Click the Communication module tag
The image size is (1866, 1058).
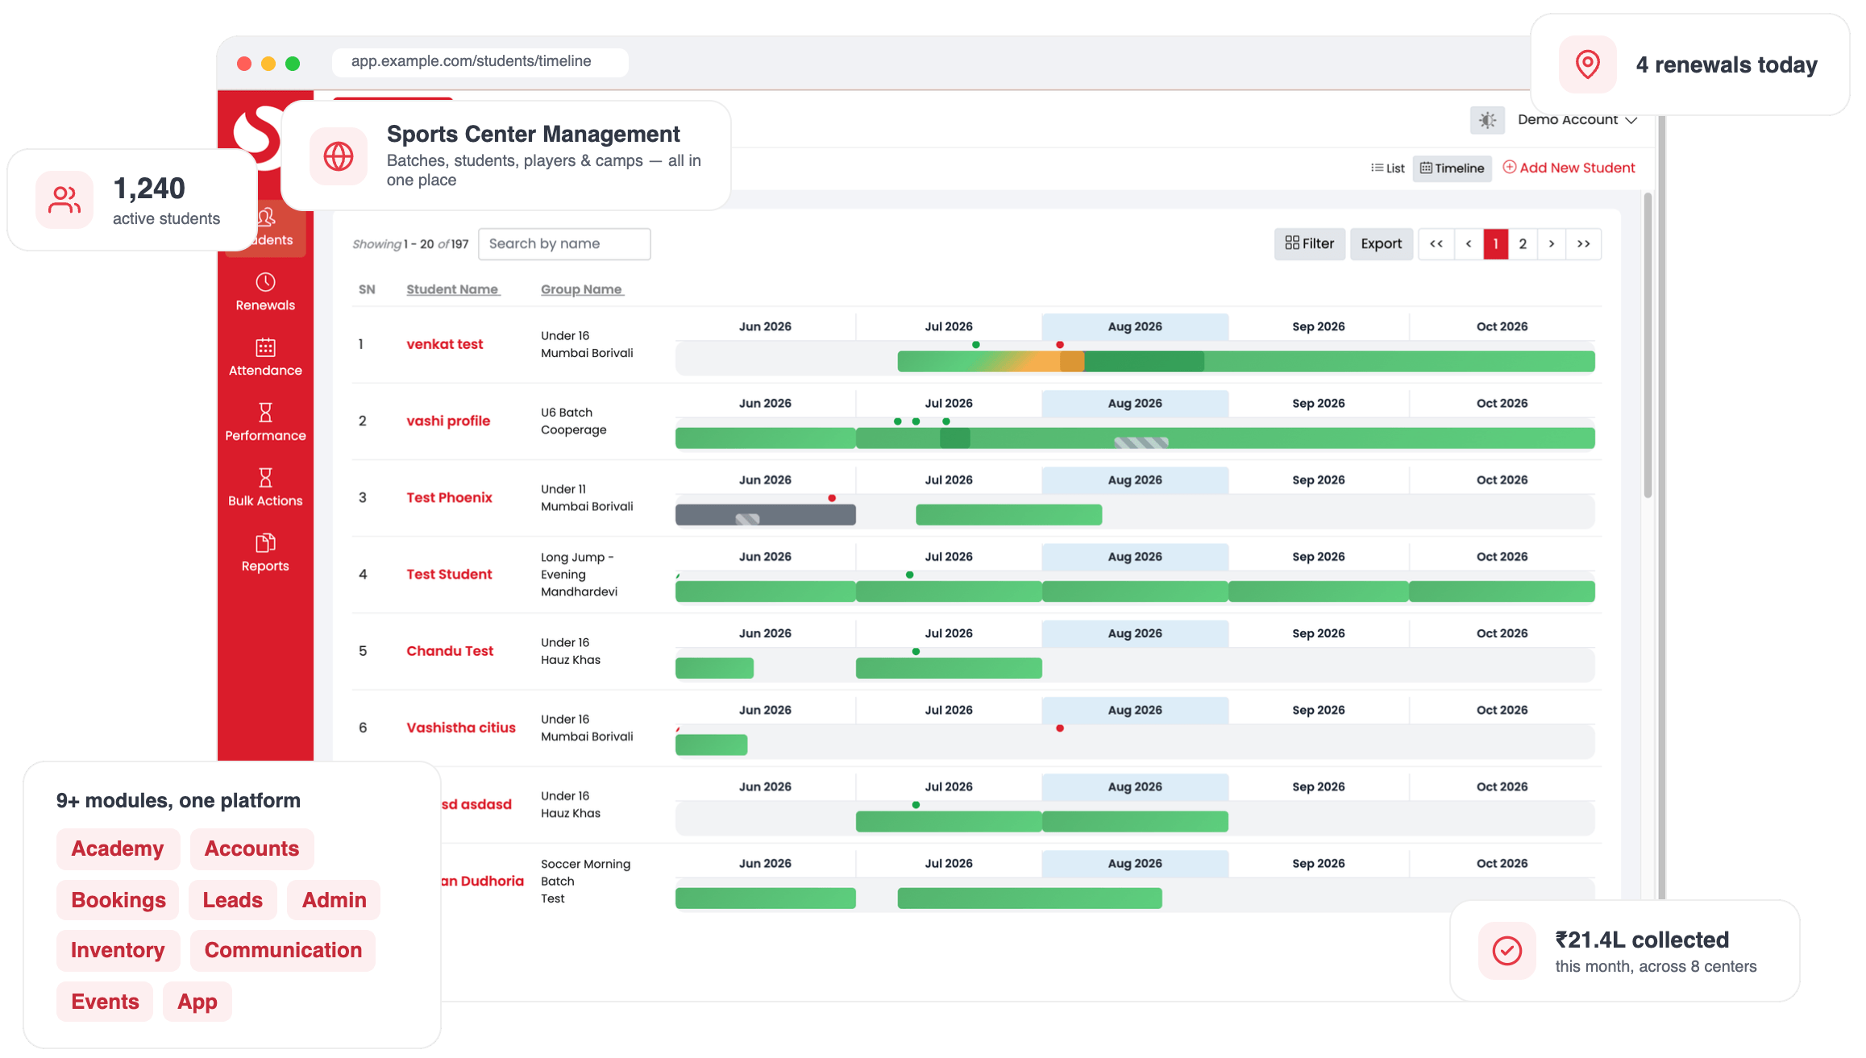[x=283, y=950]
